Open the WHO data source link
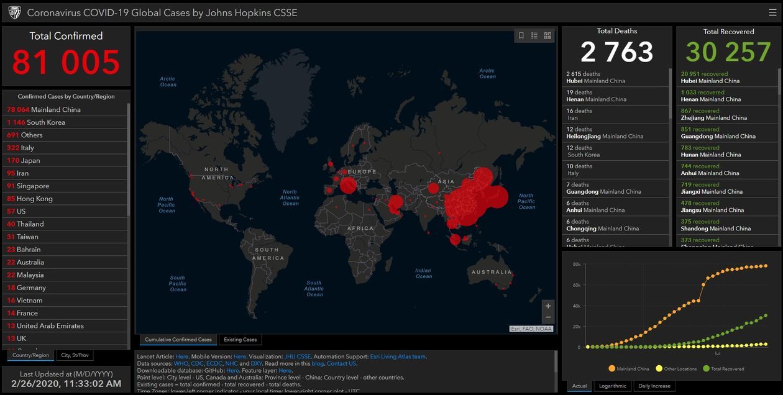Screen dimensions: 783x395 (x=181, y=363)
